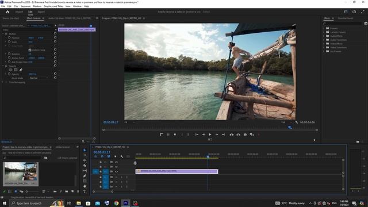
Task: Toggle Scale animation stopwatch
Action: coord(9,42)
